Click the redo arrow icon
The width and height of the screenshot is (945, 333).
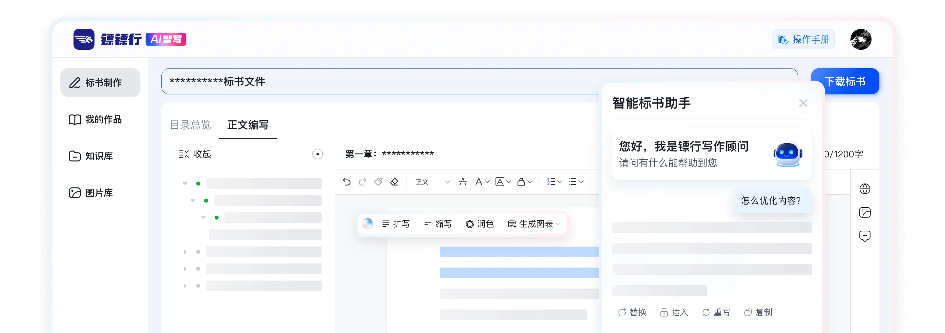pos(363,182)
